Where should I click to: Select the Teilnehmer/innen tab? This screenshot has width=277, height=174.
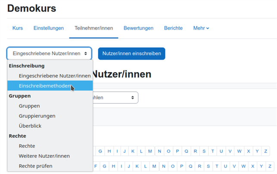pyautogui.click(x=93, y=28)
